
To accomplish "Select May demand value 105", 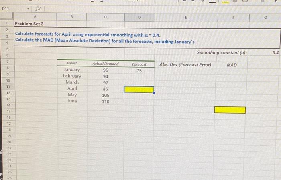I will 106,95.
